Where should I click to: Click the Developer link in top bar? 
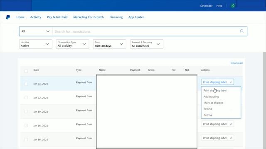(x=206, y=6)
